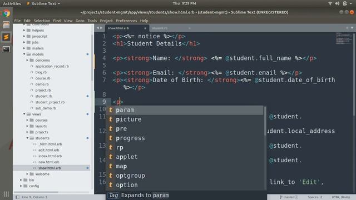356x200 pixels.
Task: Choose optgroup autocomplete suggestion
Action: pos(185,176)
